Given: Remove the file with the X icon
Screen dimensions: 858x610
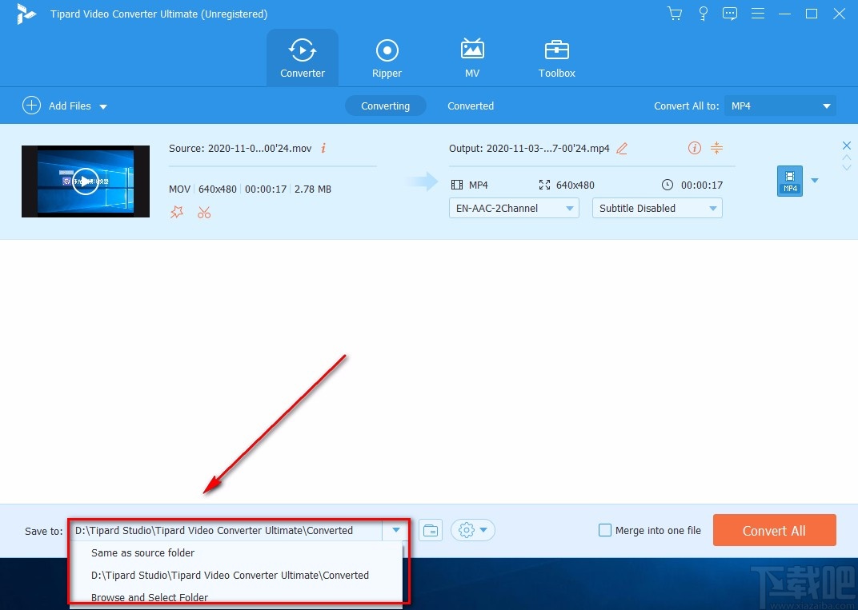Looking at the screenshot, I should pyautogui.click(x=847, y=146).
